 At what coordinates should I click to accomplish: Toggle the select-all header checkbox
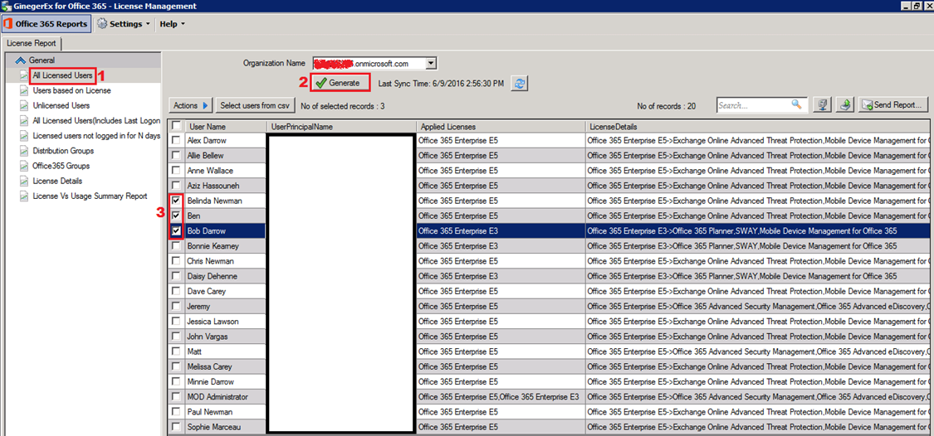pos(176,126)
